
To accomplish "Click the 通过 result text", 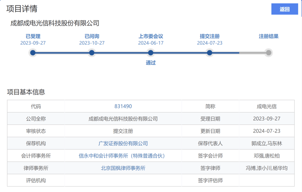I will (x=151, y=63).
